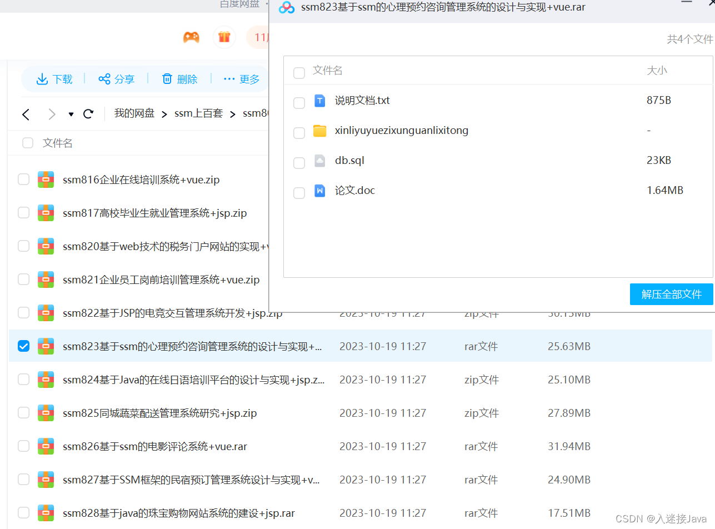
Task: Click the 论文.doc Word file icon
Action: [319, 191]
